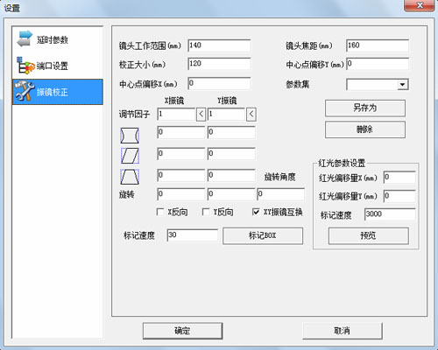Click the 另存为 button
This screenshot has width=438, height=350.
pos(365,108)
